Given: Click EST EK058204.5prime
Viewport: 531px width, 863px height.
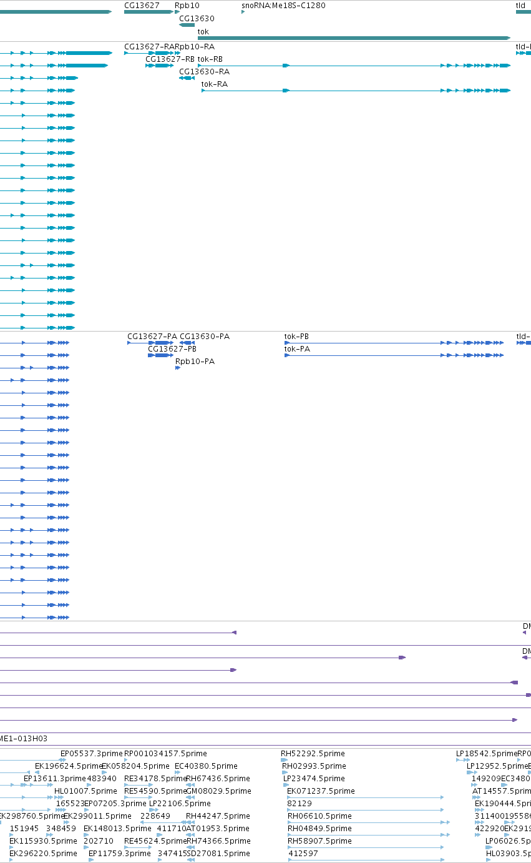Looking at the screenshot, I should pyautogui.click(x=135, y=766).
